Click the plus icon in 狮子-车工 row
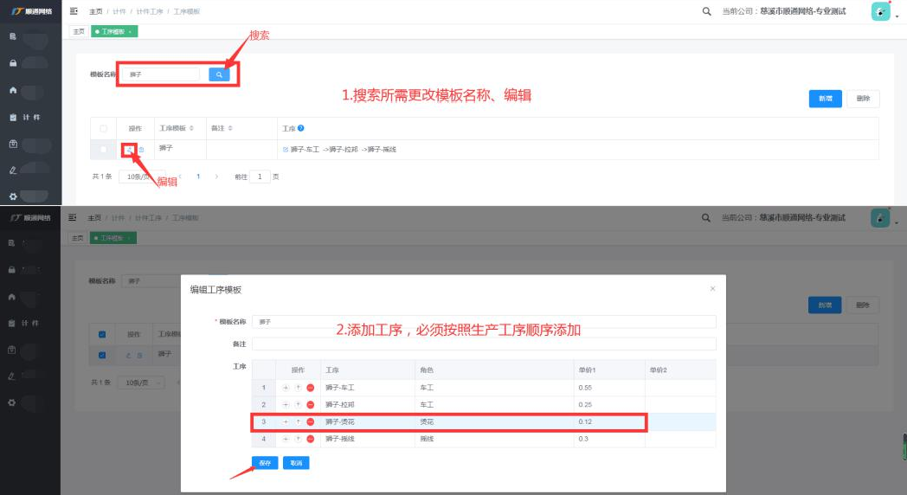The height and width of the screenshot is (495, 907). point(286,387)
